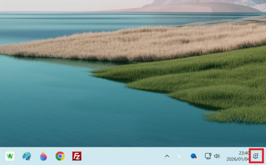Launch FileZilla from the taskbar
Screen dimensions: 266x165
click(77, 156)
